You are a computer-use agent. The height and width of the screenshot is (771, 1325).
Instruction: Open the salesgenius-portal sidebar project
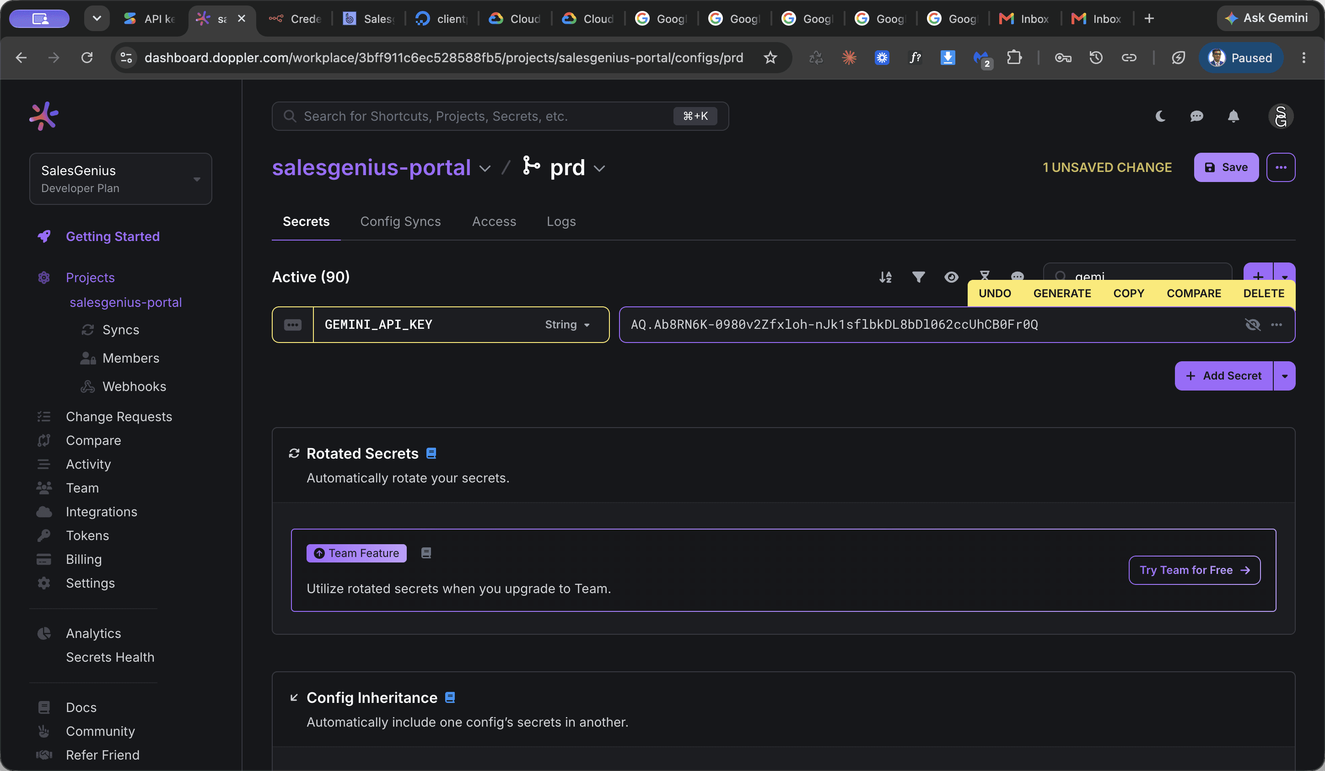pyautogui.click(x=126, y=302)
